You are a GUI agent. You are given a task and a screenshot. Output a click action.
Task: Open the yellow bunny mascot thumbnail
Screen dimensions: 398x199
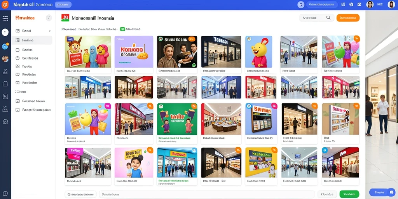coord(258,52)
